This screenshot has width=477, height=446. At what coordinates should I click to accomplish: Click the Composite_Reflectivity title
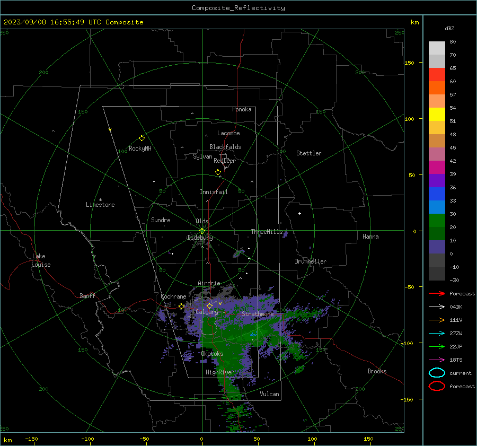tap(238, 8)
